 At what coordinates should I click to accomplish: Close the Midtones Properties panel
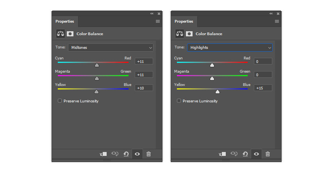(159, 14)
